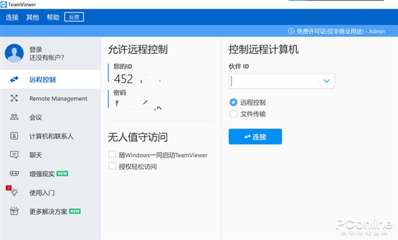Image resolution: width=398 pixels, height=240 pixels.
Task: Click the 免费许可证(仅非商业用途) license text
Action: coord(330,31)
